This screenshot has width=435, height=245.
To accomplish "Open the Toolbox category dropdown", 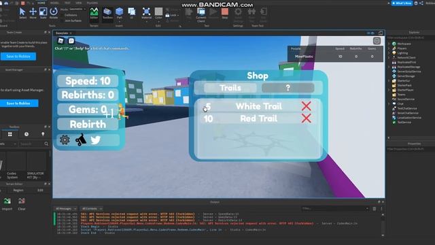I will click(9, 144).
